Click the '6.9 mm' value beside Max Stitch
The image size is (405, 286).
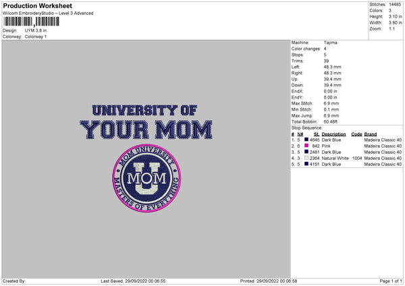click(x=331, y=103)
